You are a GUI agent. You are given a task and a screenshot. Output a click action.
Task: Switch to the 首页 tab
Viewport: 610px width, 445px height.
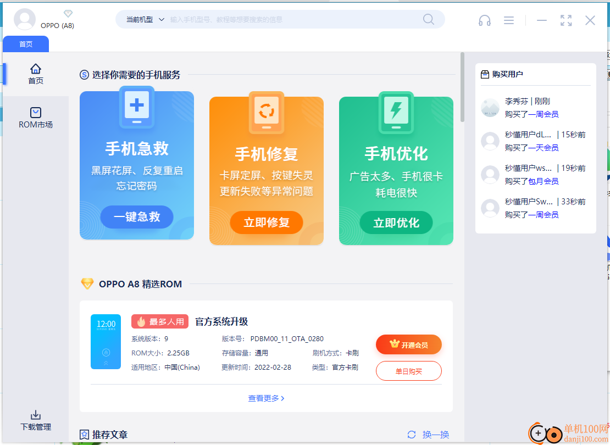(26, 44)
